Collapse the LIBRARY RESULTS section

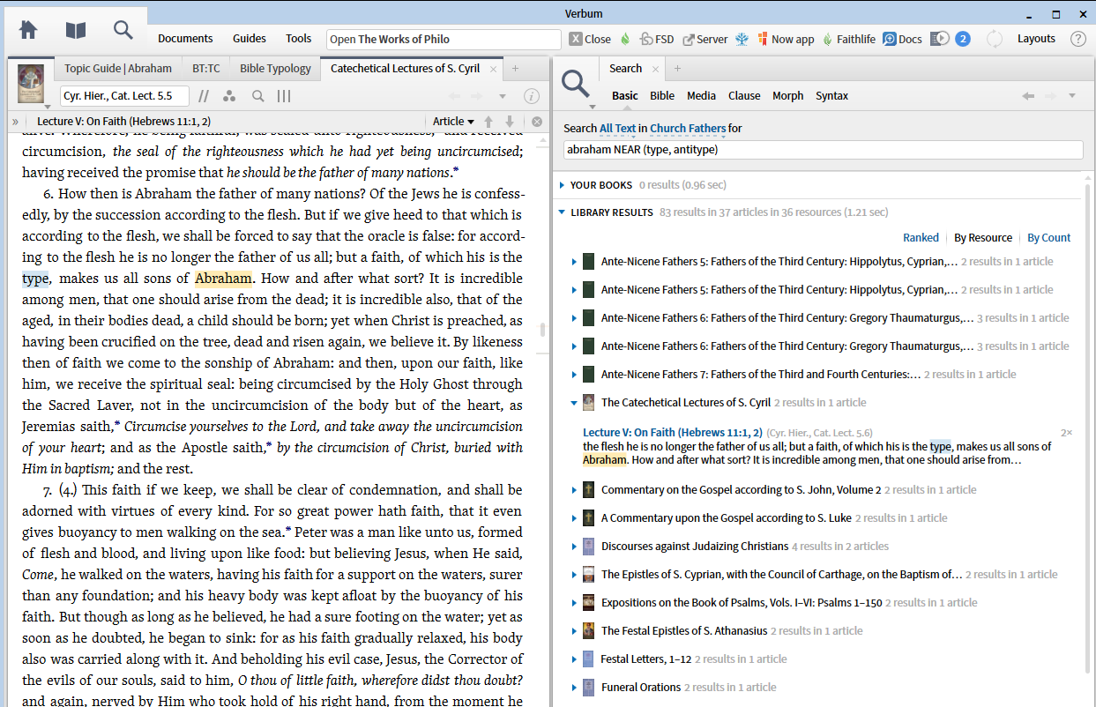point(563,212)
